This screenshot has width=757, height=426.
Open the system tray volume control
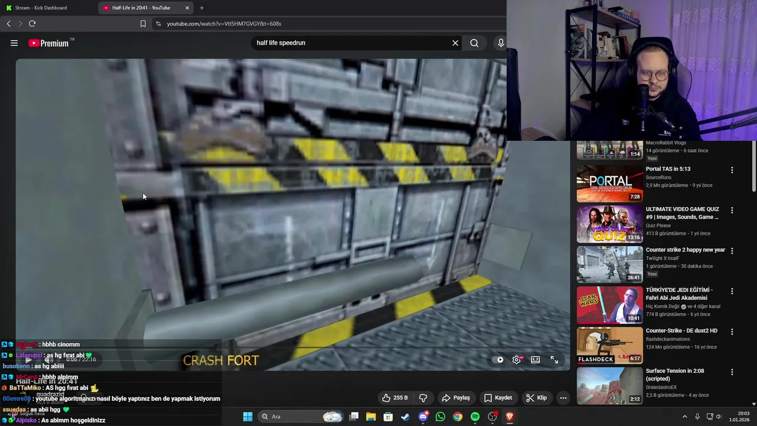[x=719, y=417]
